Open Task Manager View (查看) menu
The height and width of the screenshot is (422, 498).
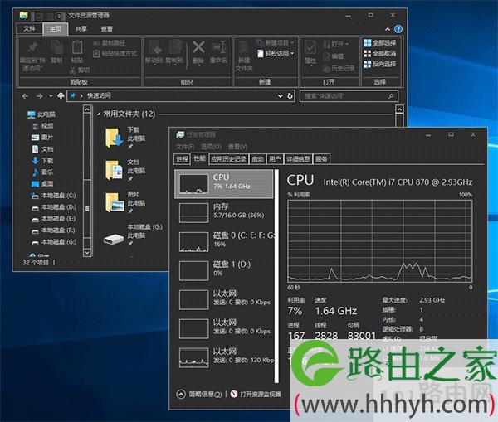[x=237, y=147]
